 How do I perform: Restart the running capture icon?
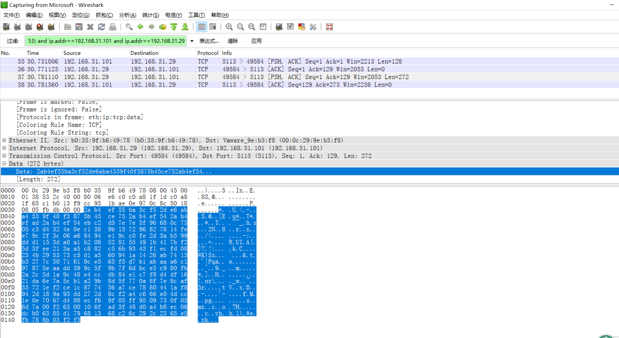tap(51, 27)
